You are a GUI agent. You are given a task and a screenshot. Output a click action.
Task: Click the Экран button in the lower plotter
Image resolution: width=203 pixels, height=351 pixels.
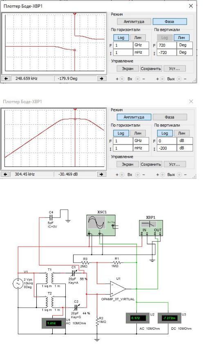[x=127, y=164]
